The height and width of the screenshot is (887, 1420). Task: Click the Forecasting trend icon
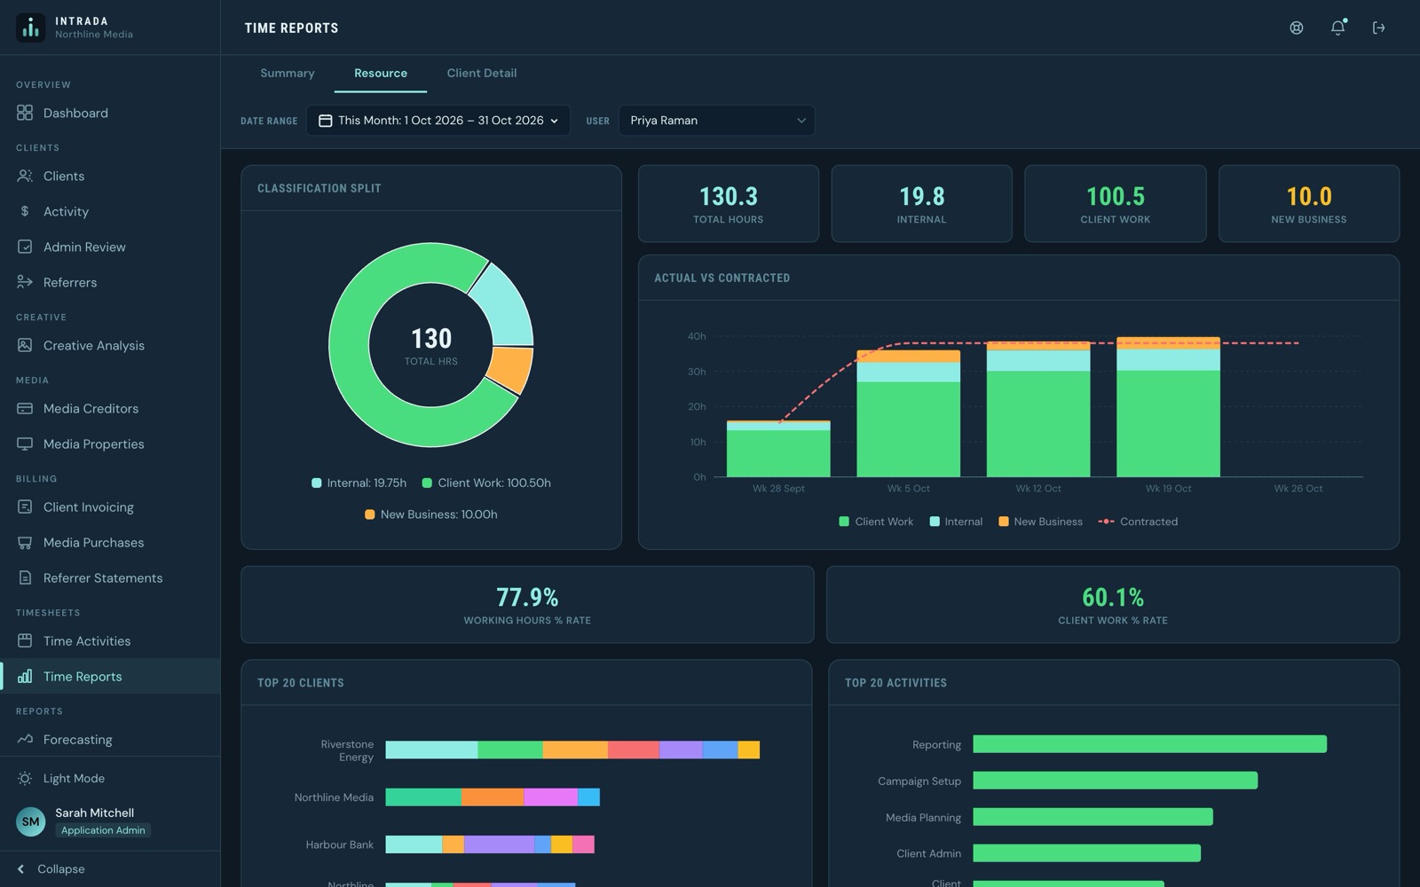pyautogui.click(x=25, y=739)
